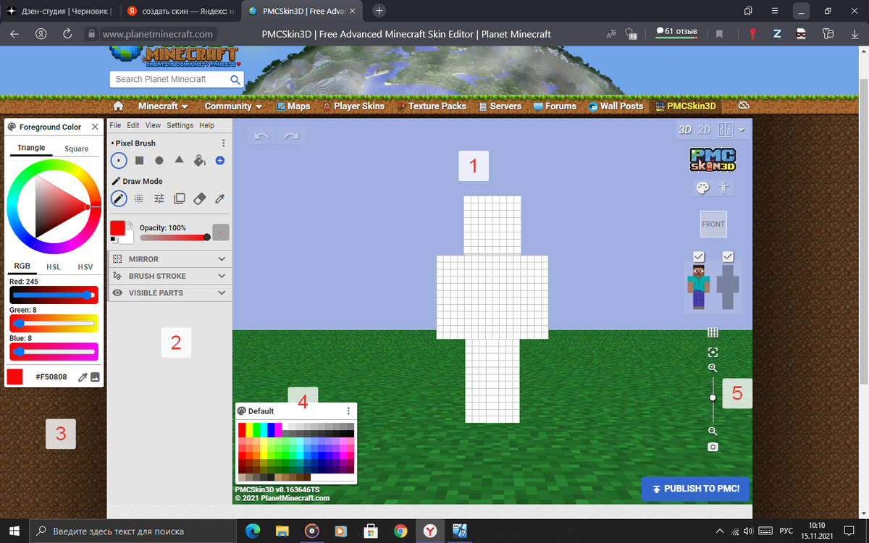869x543 pixels.
Task: Adjust the Opacity slider
Action: [x=175, y=237]
